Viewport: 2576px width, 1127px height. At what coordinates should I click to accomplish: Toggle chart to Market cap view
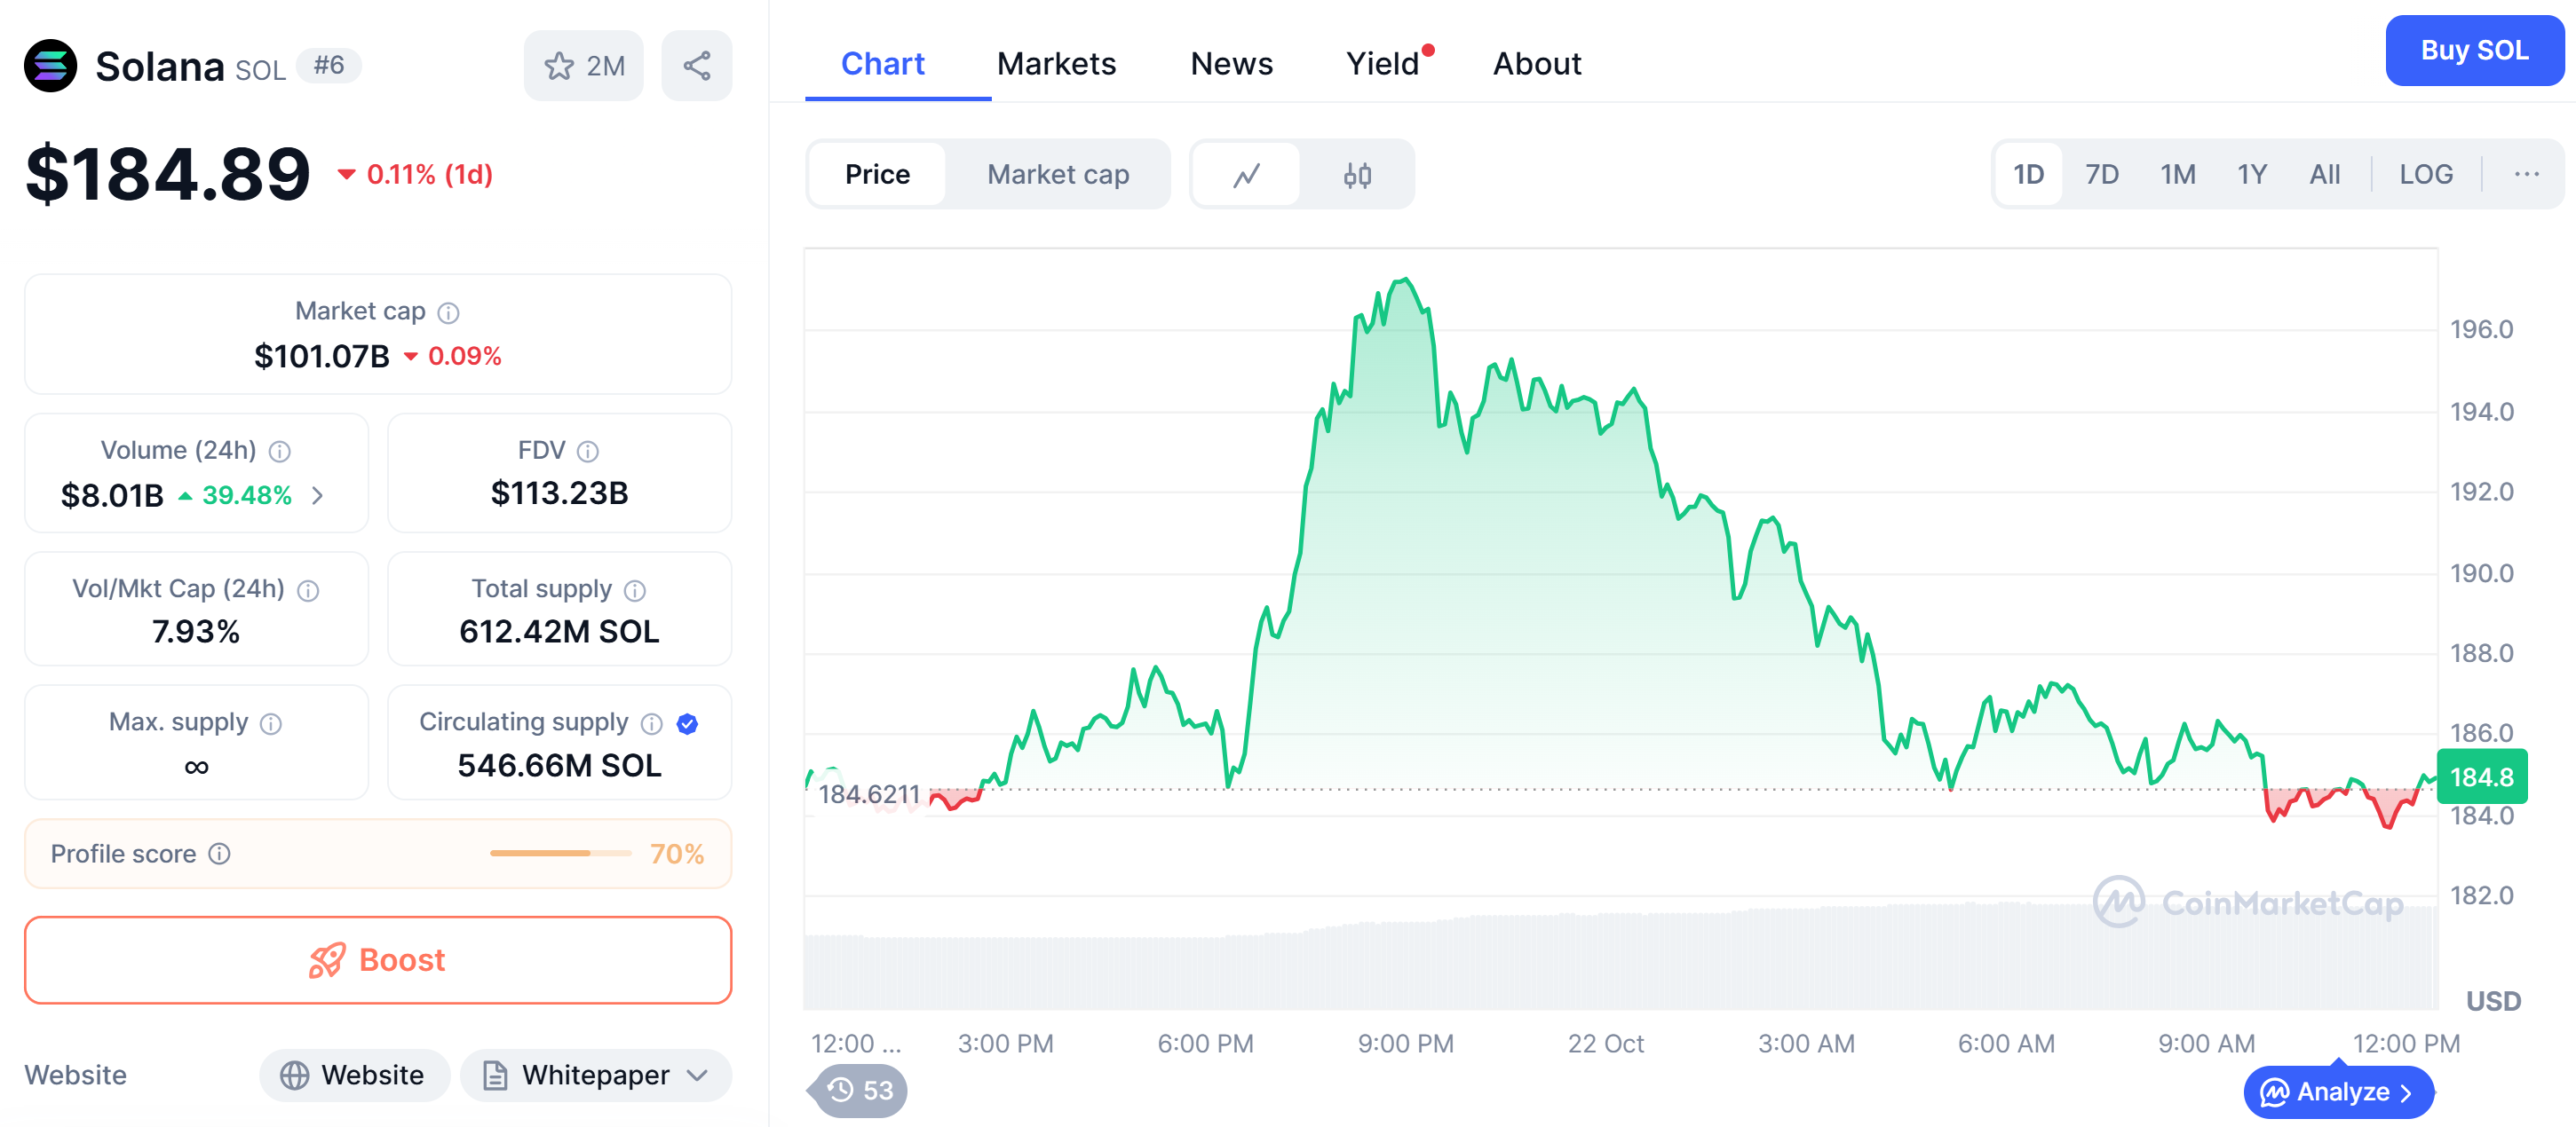click(x=1057, y=175)
